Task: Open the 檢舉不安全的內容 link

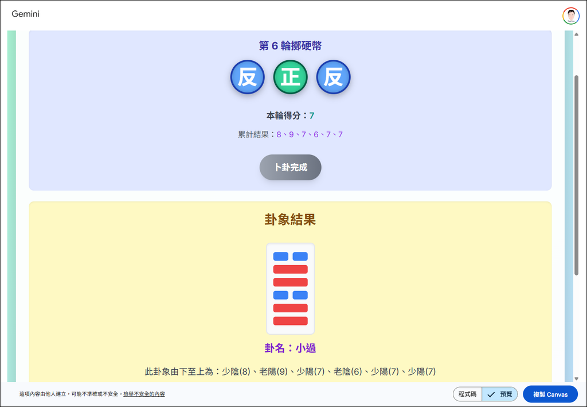Action: click(x=144, y=394)
